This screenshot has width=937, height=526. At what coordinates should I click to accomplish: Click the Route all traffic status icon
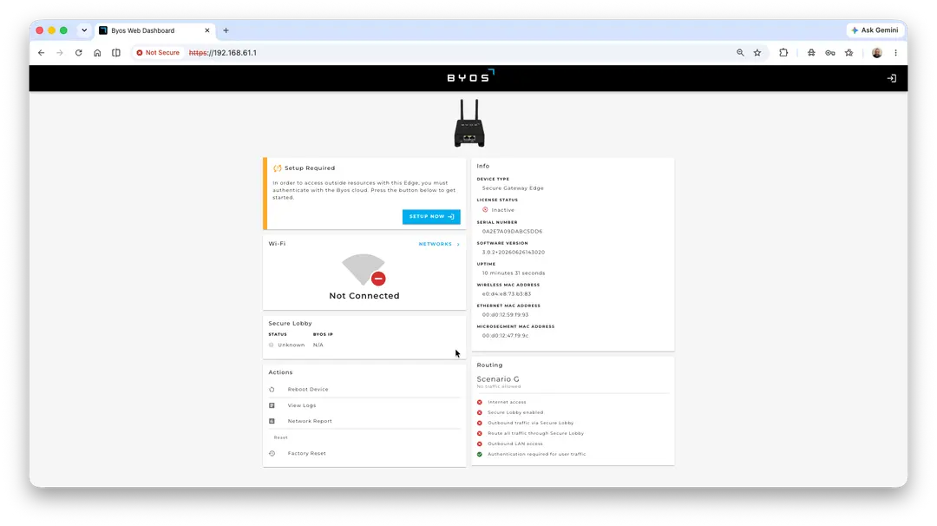tap(479, 433)
